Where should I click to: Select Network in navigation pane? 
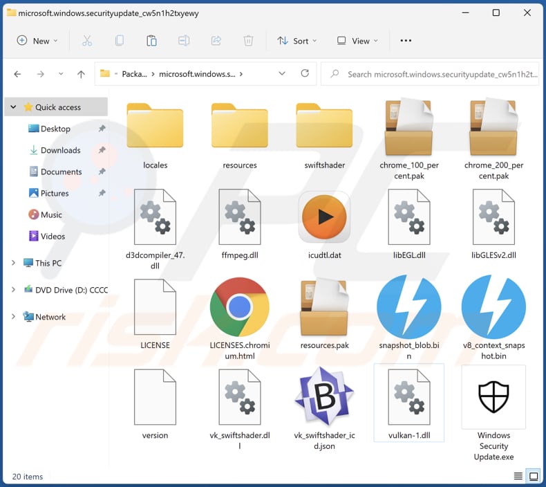tap(44, 317)
